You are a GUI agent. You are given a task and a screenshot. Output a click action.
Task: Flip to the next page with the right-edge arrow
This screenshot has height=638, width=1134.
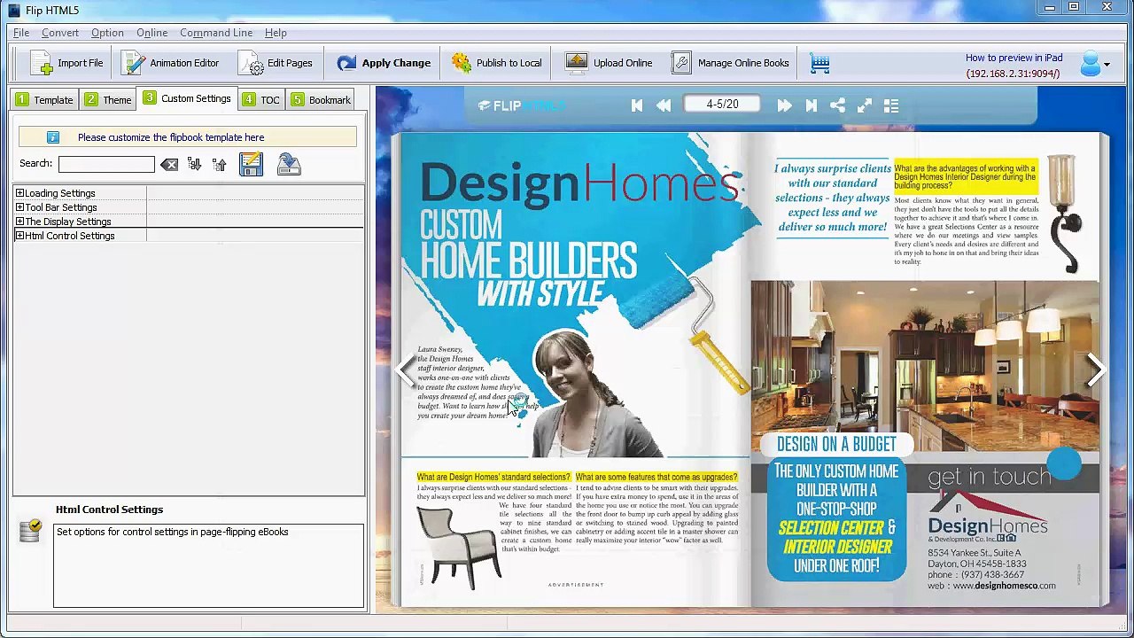click(1095, 370)
